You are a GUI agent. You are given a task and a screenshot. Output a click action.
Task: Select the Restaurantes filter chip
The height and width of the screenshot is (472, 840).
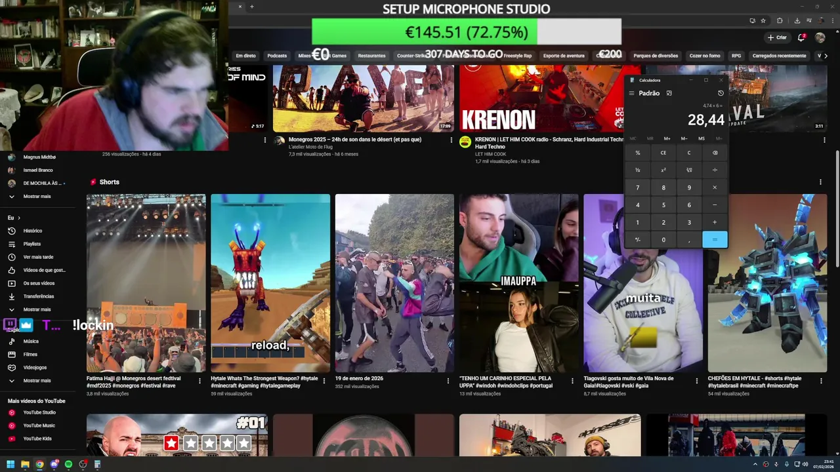[371, 56]
